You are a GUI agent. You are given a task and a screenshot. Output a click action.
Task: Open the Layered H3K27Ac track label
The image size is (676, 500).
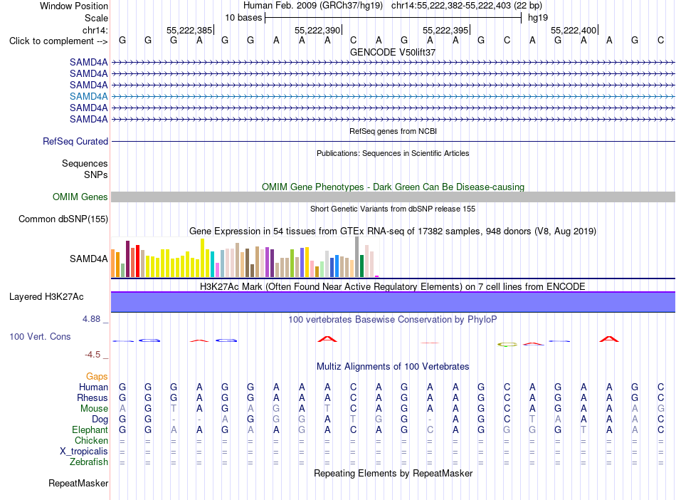(x=46, y=297)
